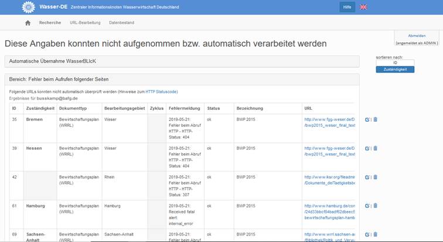Edit the Hessen entry with ID 39
443x242 pixels.
(x=367, y=148)
